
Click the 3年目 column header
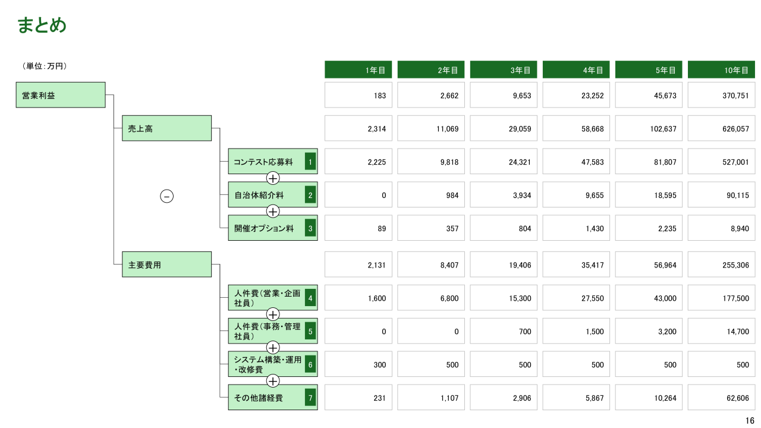(504, 70)
